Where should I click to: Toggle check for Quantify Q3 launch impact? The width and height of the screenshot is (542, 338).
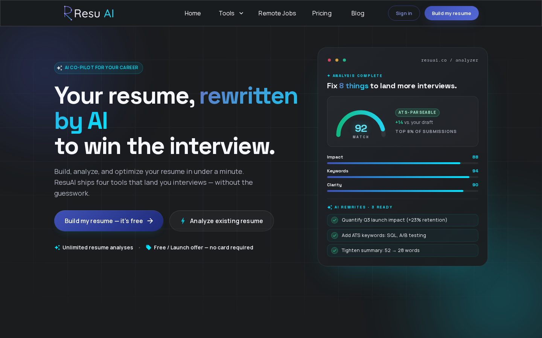pyautogui.click(x=334, y=220)
